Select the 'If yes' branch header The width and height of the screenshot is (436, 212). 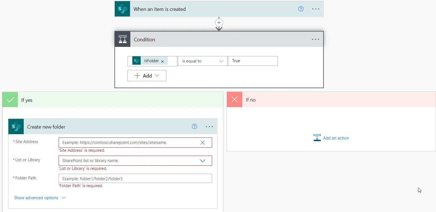click(x=113, y=100)
